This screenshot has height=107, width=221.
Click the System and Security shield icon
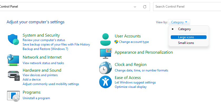coord(13,40)
